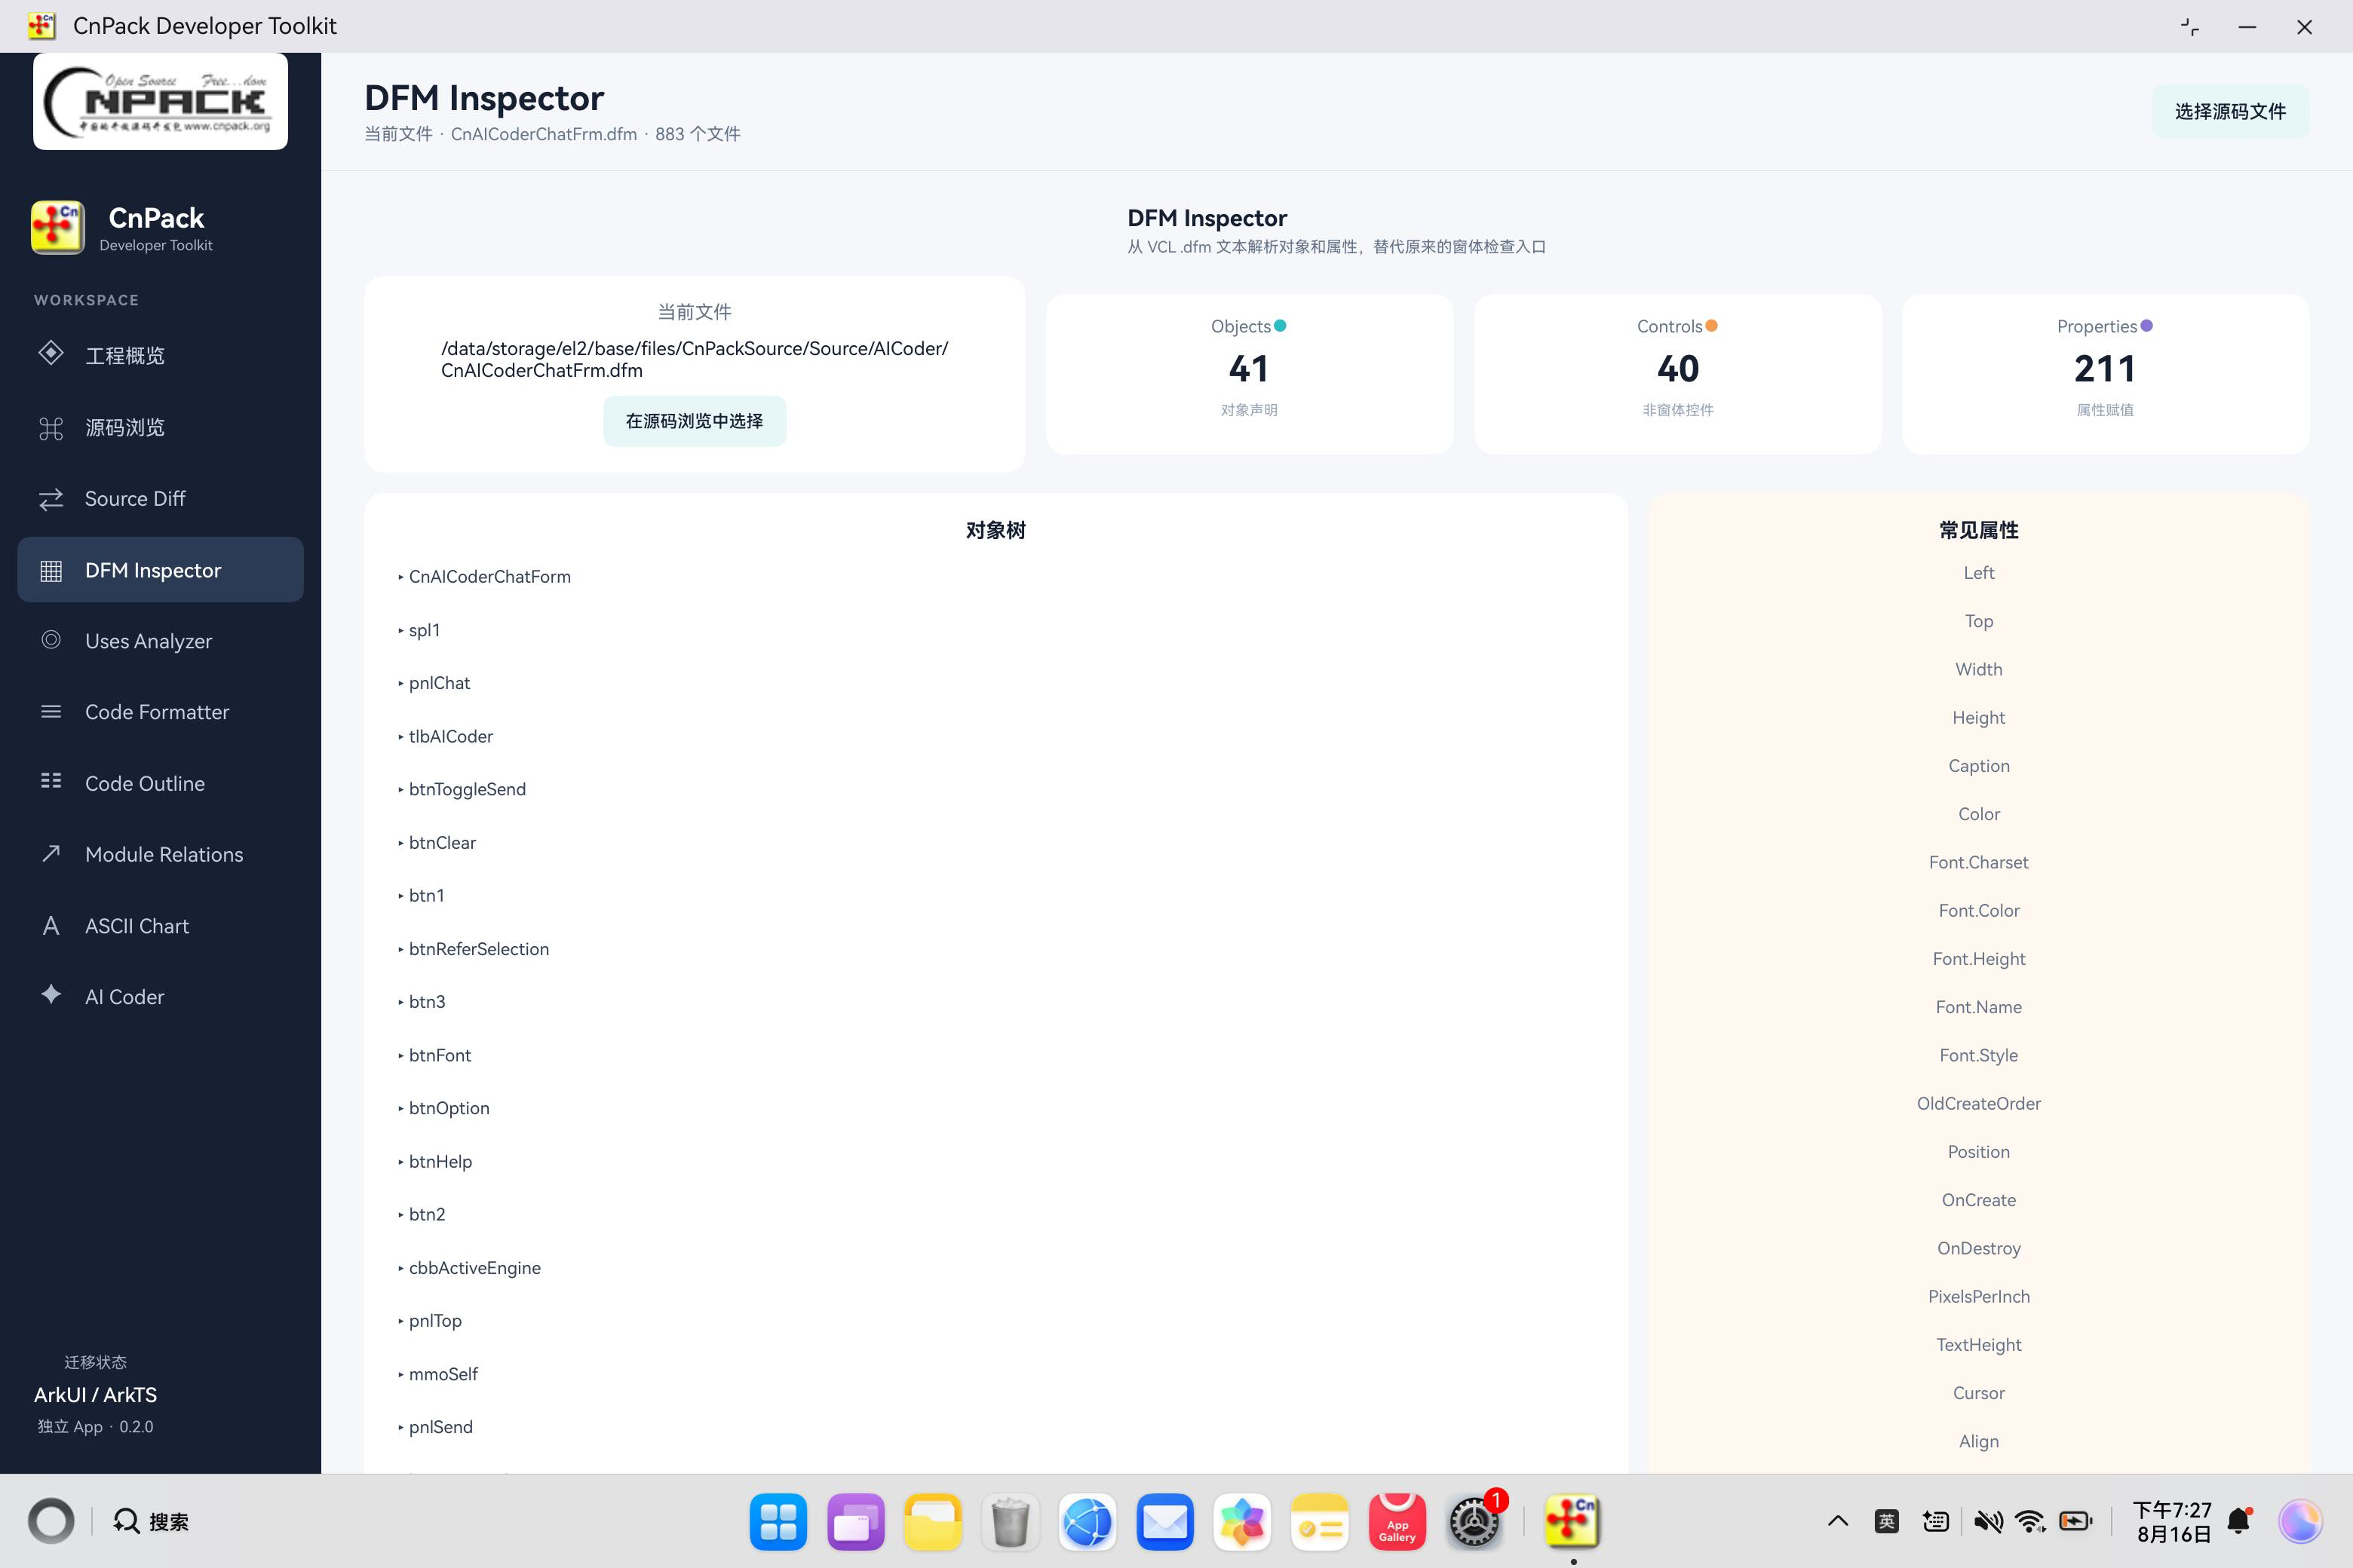The height and width of the screenshot is (1568, 2353).
Task: Click 搜索 in the taskbar
Action: tap(150, 1522)
